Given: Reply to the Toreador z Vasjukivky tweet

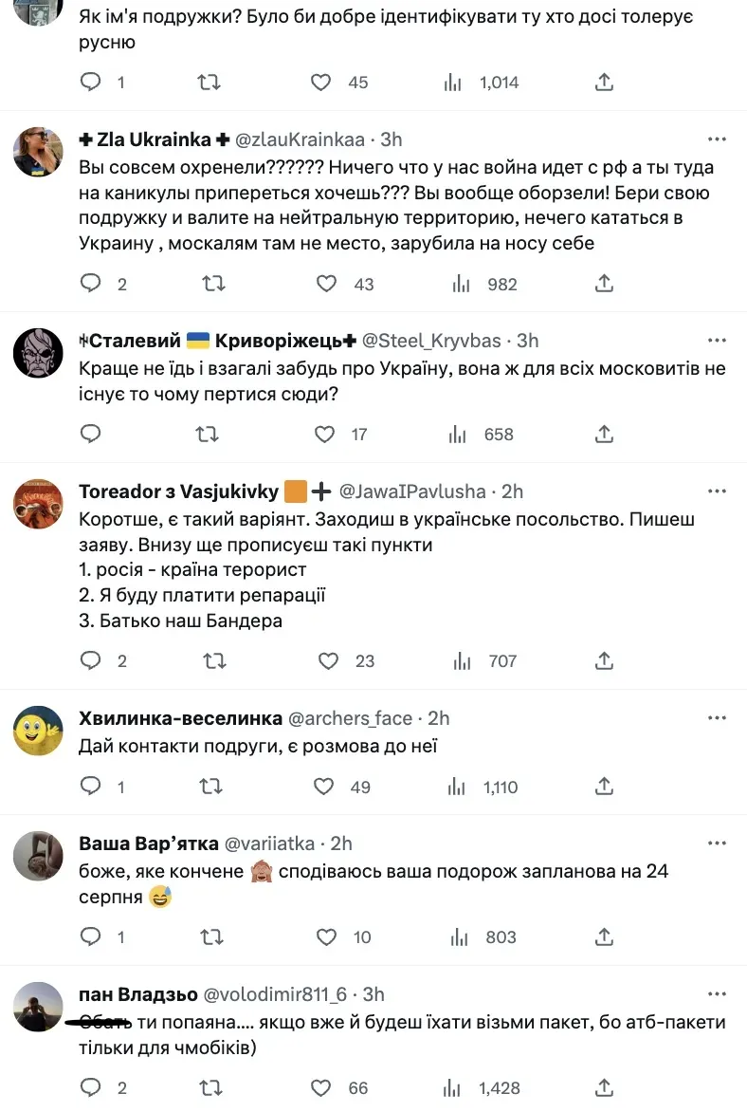Looking at the screenshot, I should pos(92,660).
